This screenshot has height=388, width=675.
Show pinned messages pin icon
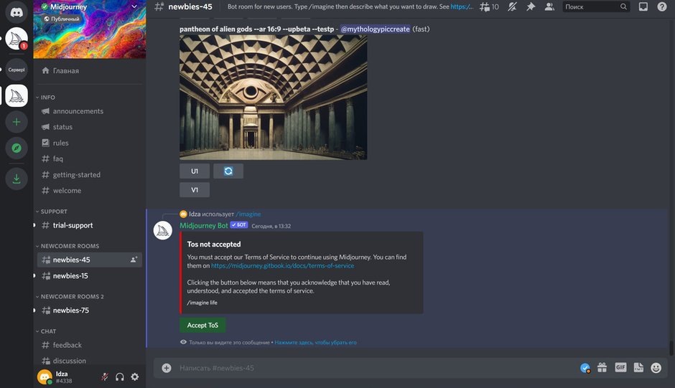point(531,7)
